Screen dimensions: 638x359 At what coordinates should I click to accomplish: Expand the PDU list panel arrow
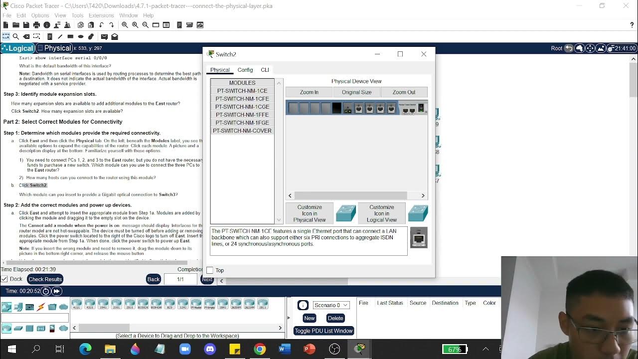289,318
